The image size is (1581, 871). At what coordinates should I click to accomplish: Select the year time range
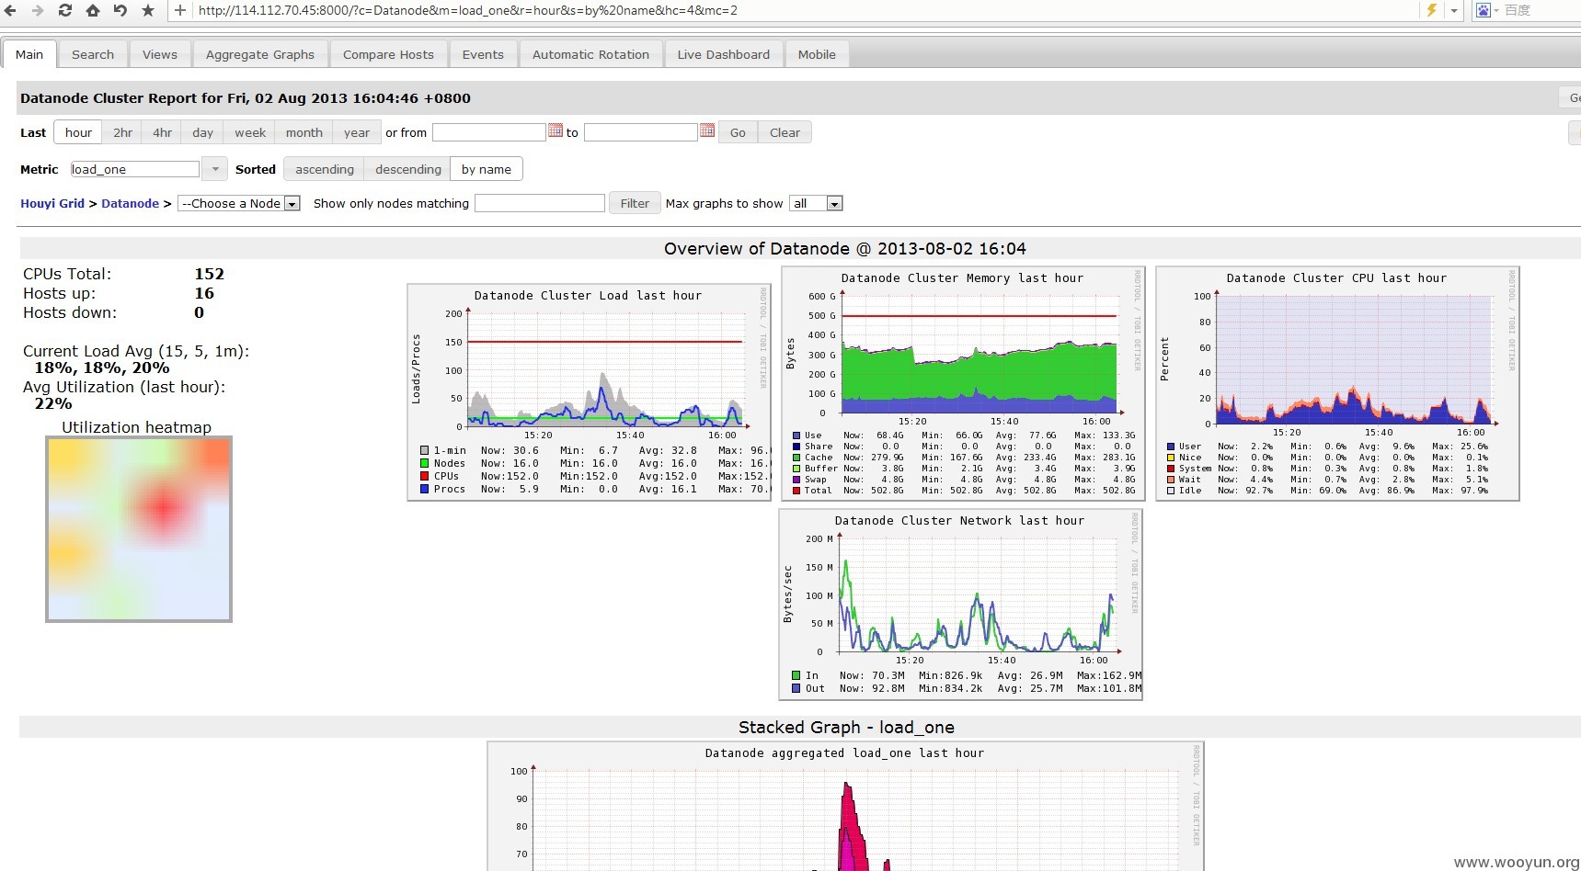(x=357, y=132)
